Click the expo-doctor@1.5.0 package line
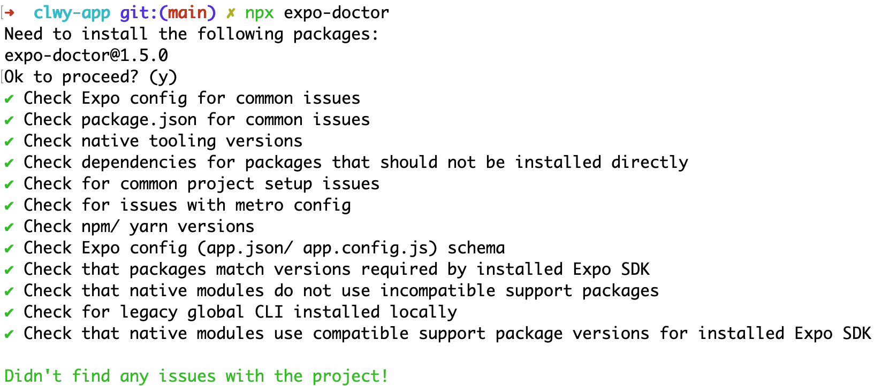Viewport: 882px width, 386px height. click(86, 56)
